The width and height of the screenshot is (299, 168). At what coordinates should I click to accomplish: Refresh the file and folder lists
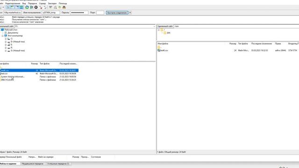pyautogui.click(x=27, y=7)
